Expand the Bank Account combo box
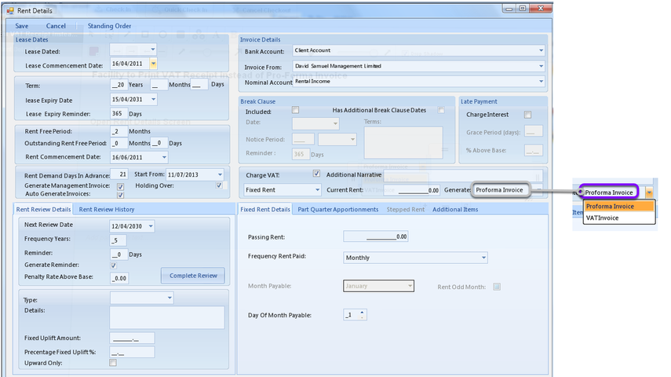Screen dimensions: 671x377 (541, 50)
